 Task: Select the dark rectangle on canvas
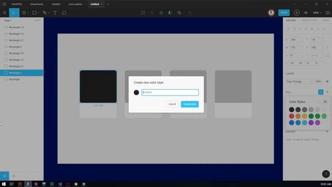click(x=98, y=87)
